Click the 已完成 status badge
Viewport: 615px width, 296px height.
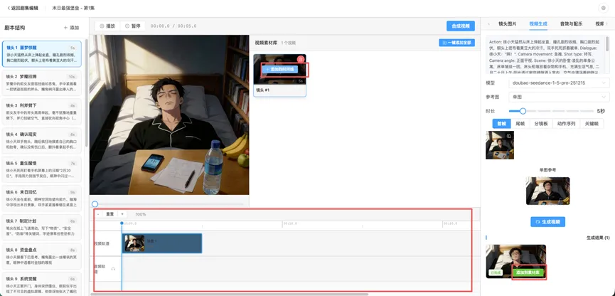(496, 273)
